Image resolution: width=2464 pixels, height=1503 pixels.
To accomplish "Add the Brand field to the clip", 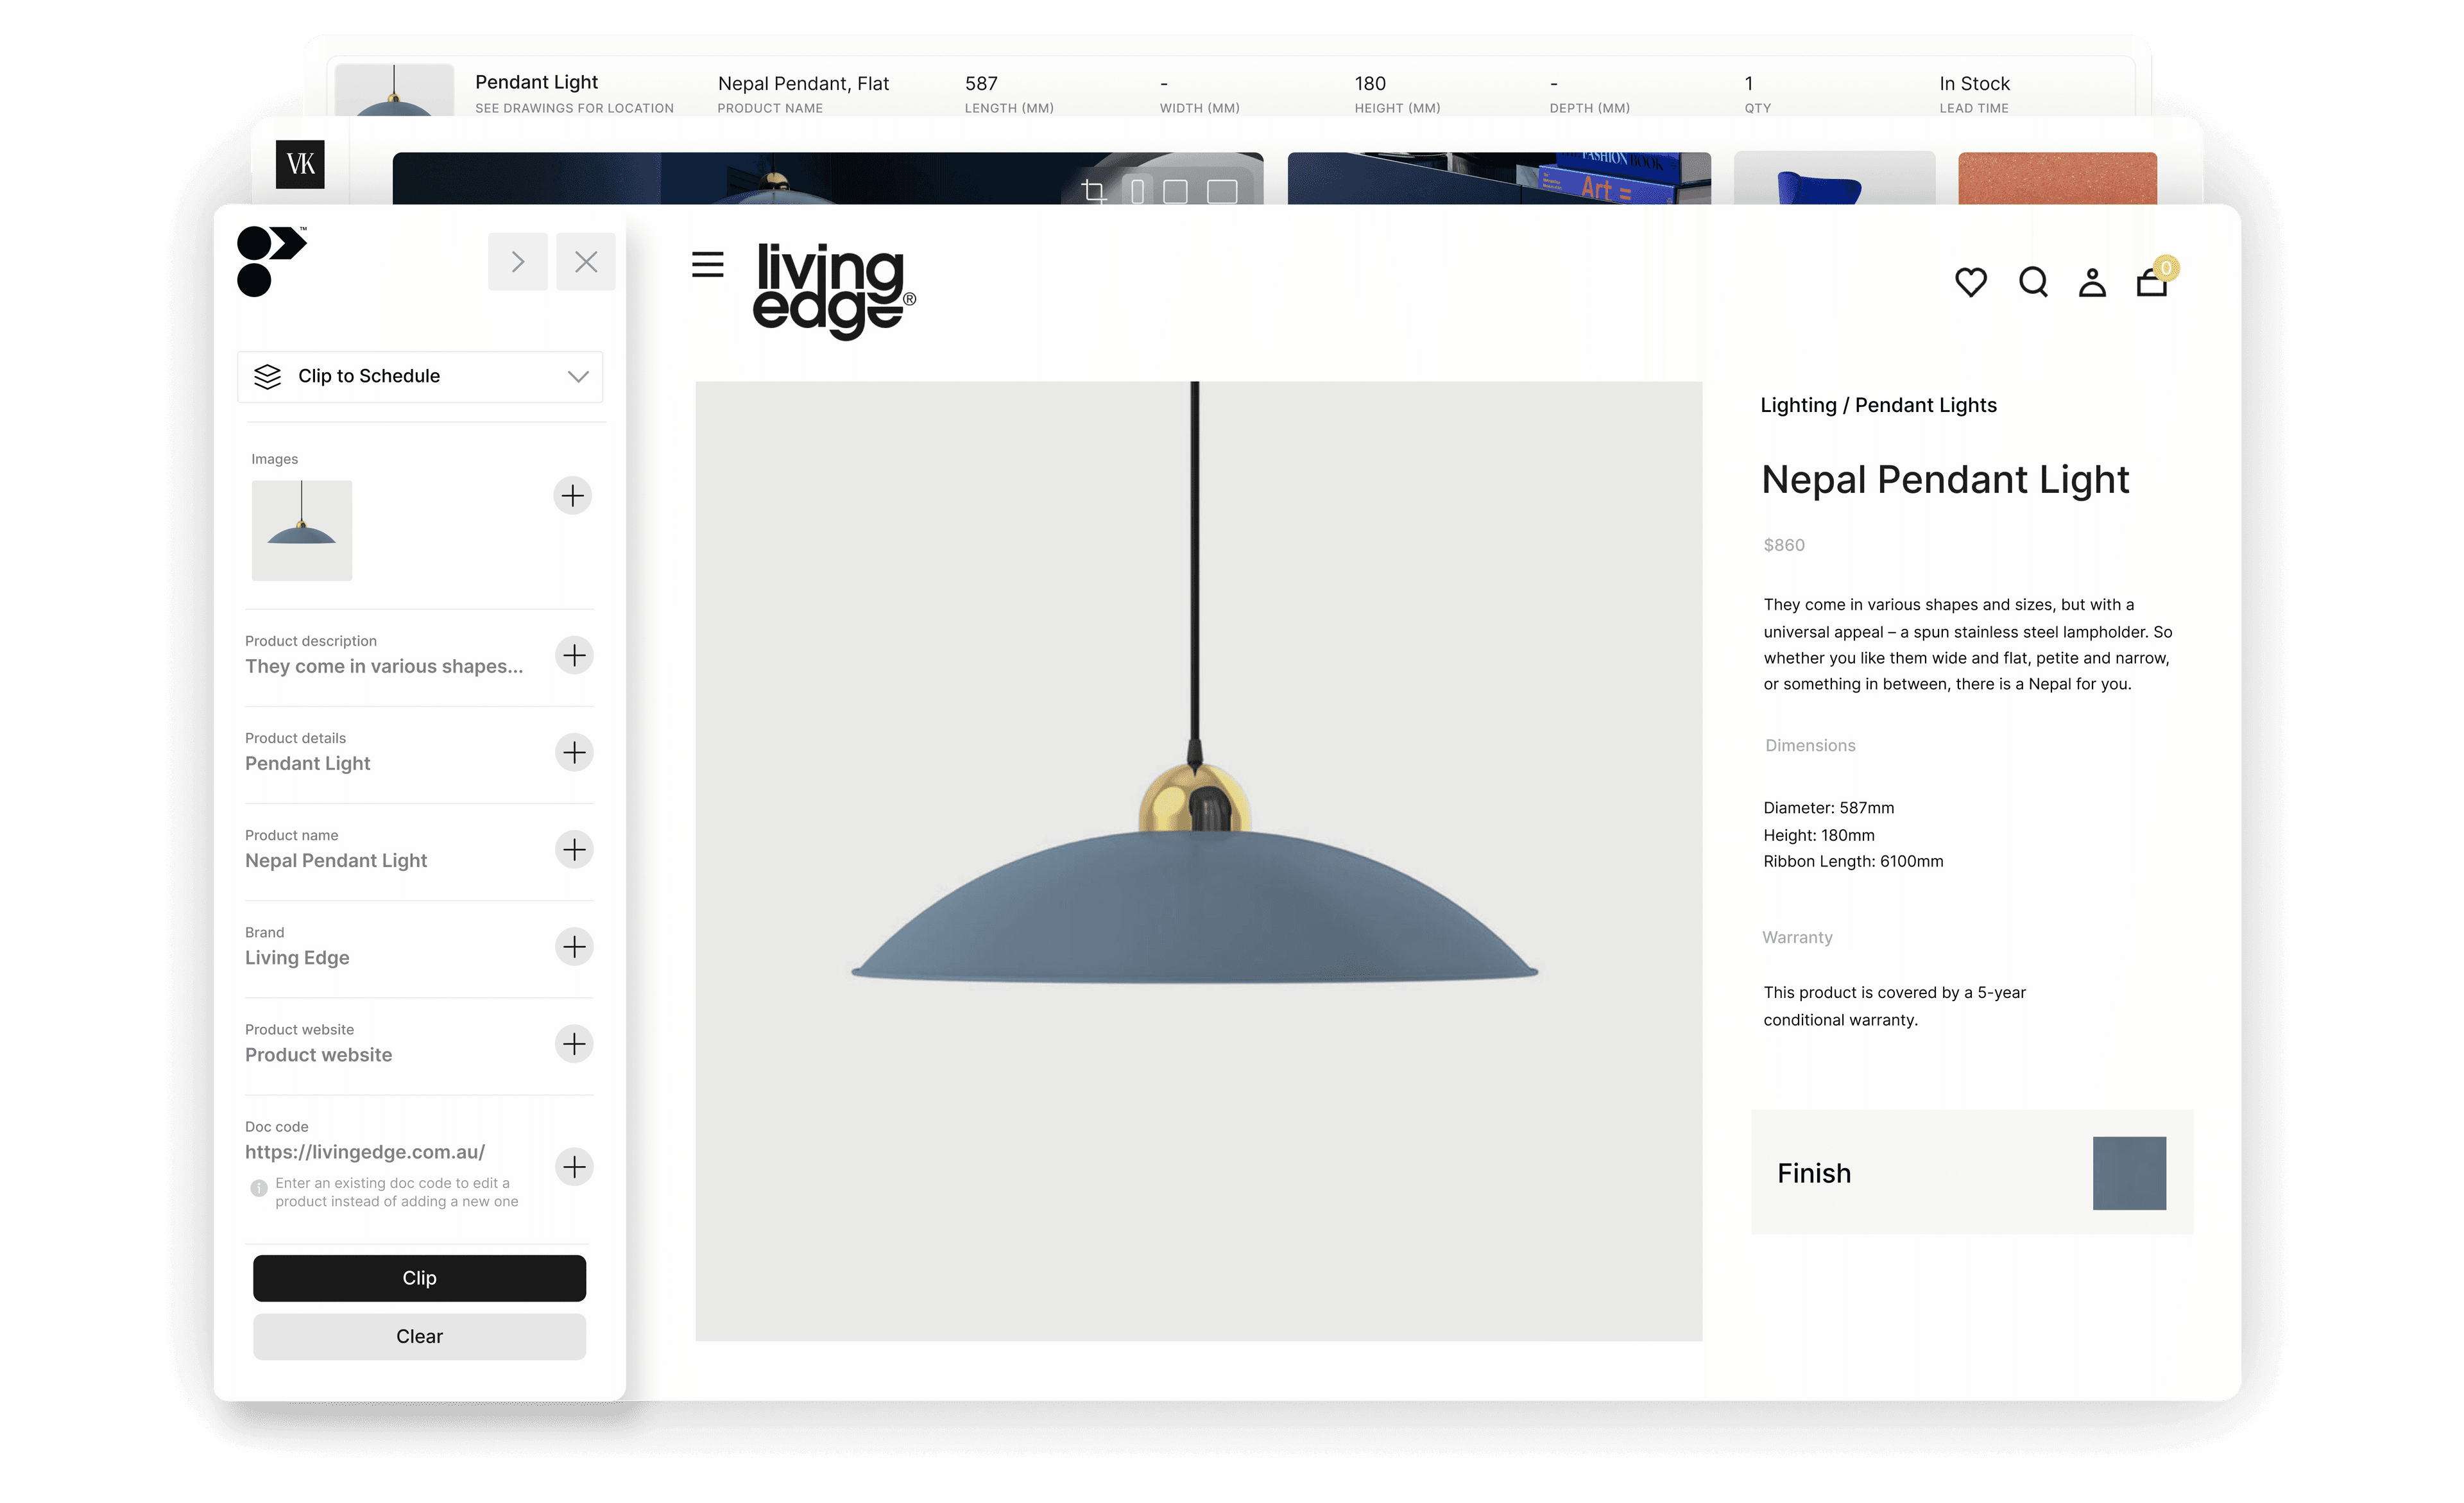I will tap(574, 946).
